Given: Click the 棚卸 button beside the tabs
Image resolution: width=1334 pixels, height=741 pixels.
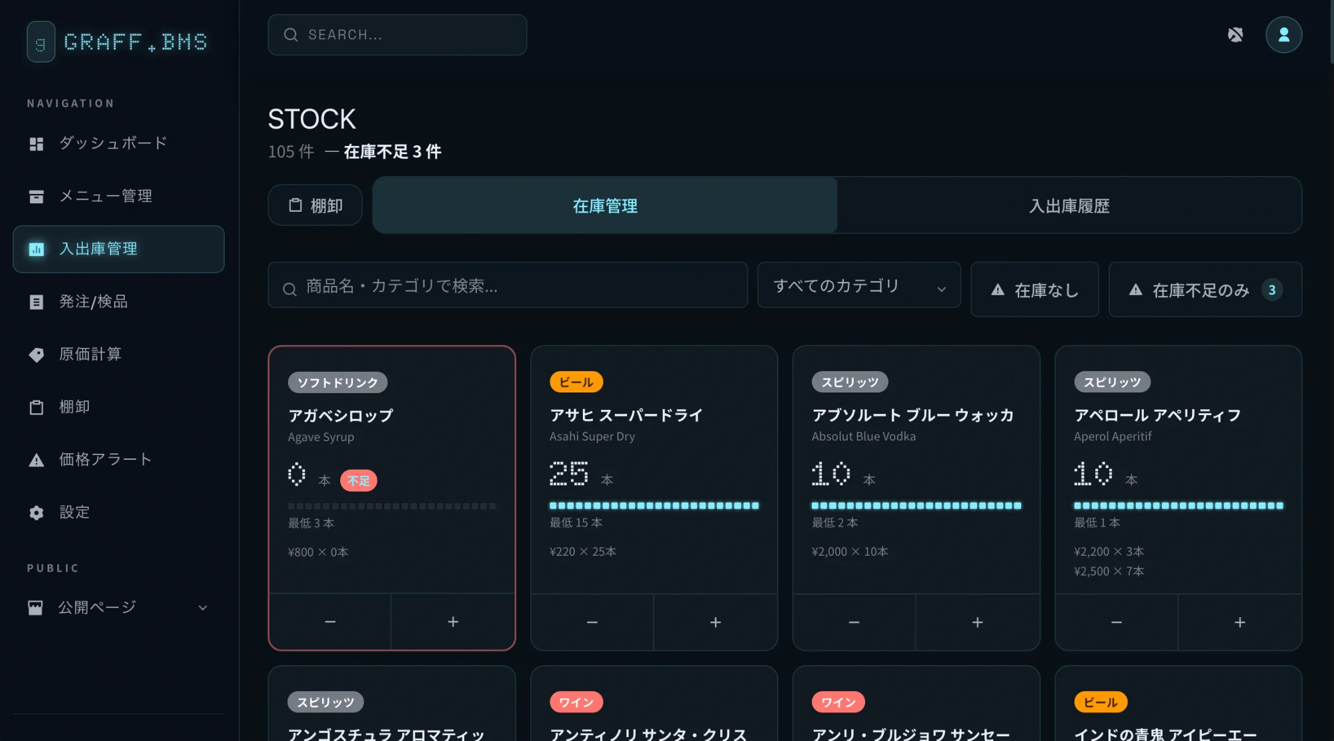Looking at the screenshot, I should click(x=315, y=205).
